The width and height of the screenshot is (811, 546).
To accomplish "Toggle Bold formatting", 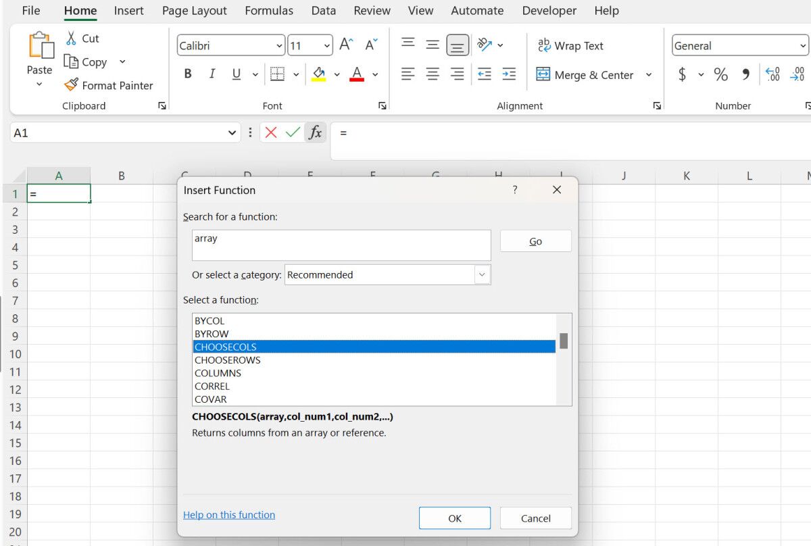I will point(188,74).
